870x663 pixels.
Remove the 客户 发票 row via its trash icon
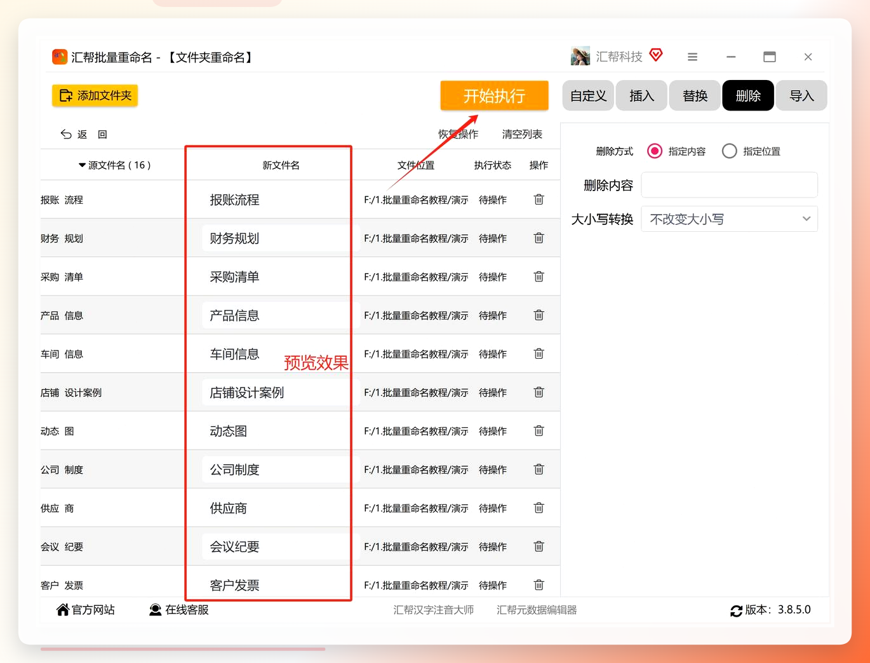coord(539,585)
